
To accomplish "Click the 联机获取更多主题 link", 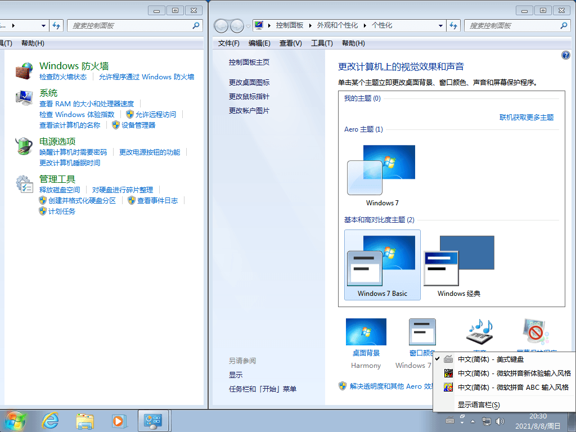I will 526,117.
